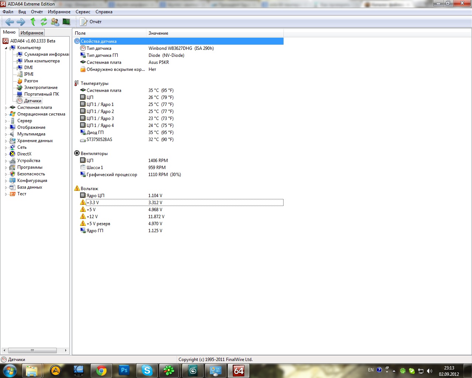Click the Отчёт toolbar button
The image size is (472, 378).
91,22
